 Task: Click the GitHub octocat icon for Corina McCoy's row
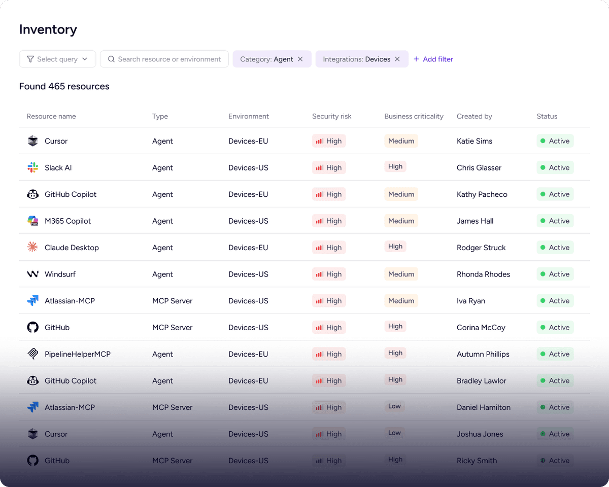(x=32, y=327)
